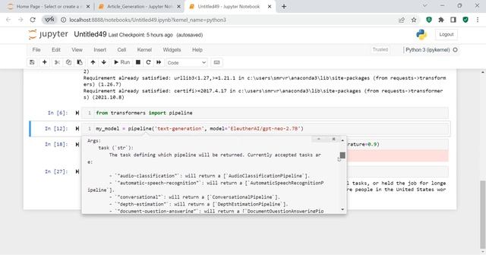Open a new browser tab

pos(283,7)
